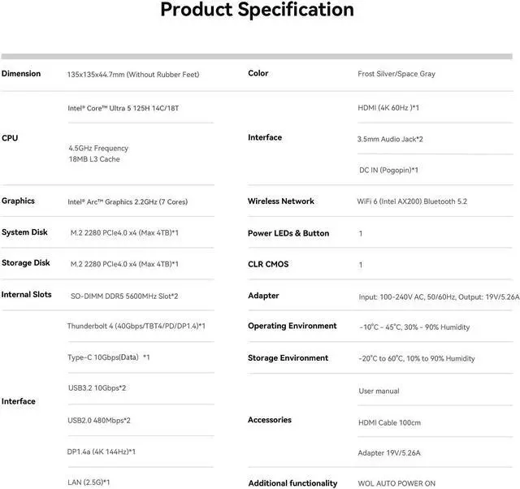Image resolution: width=520 pixels, height=489 pixels.
Task: Click the Intel Arc Graphics specification
Action: 128,201
